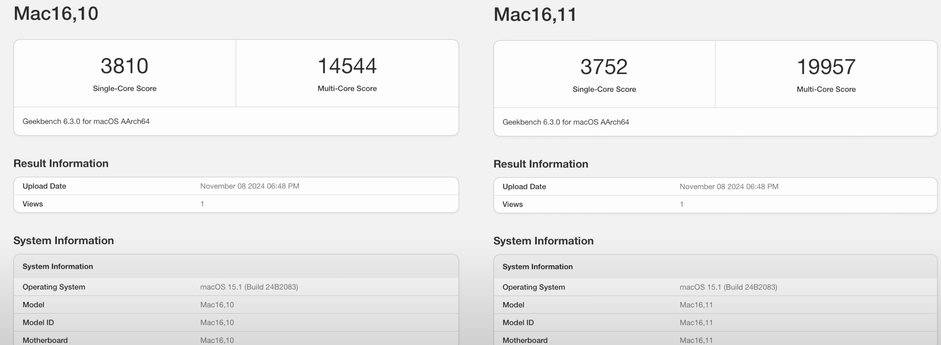Click left System Information table header
Screen dimensions: 941x345
click(58, 267)
